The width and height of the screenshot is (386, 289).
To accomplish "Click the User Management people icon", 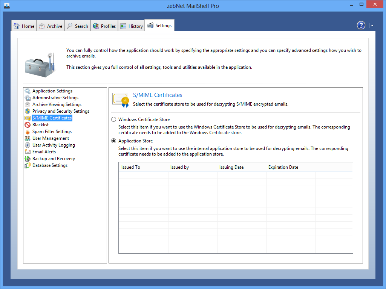I will (x=28, y=138).
